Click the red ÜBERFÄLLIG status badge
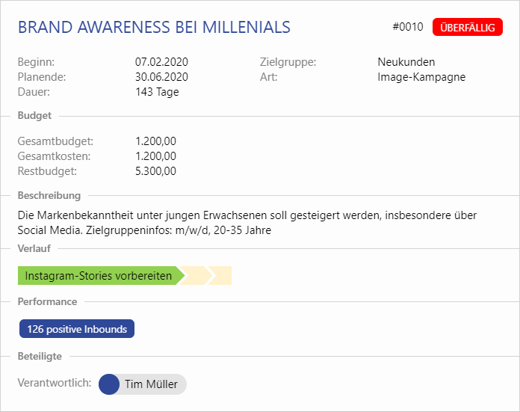The image size is (520, 412). [467, 28]
